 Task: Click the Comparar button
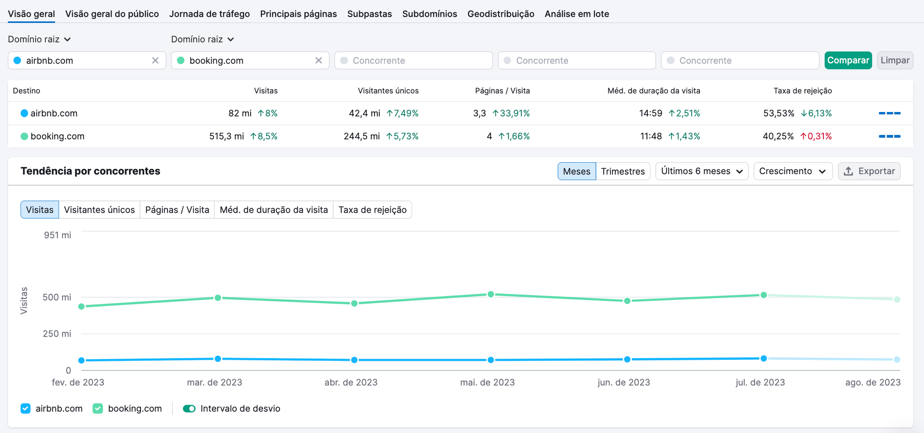pyautogui.click(x=848, y=60)
